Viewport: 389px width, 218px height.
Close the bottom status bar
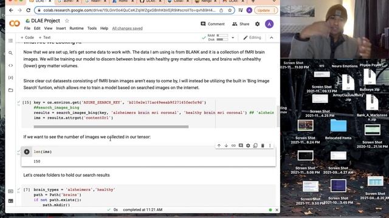(x=277, y=210)
